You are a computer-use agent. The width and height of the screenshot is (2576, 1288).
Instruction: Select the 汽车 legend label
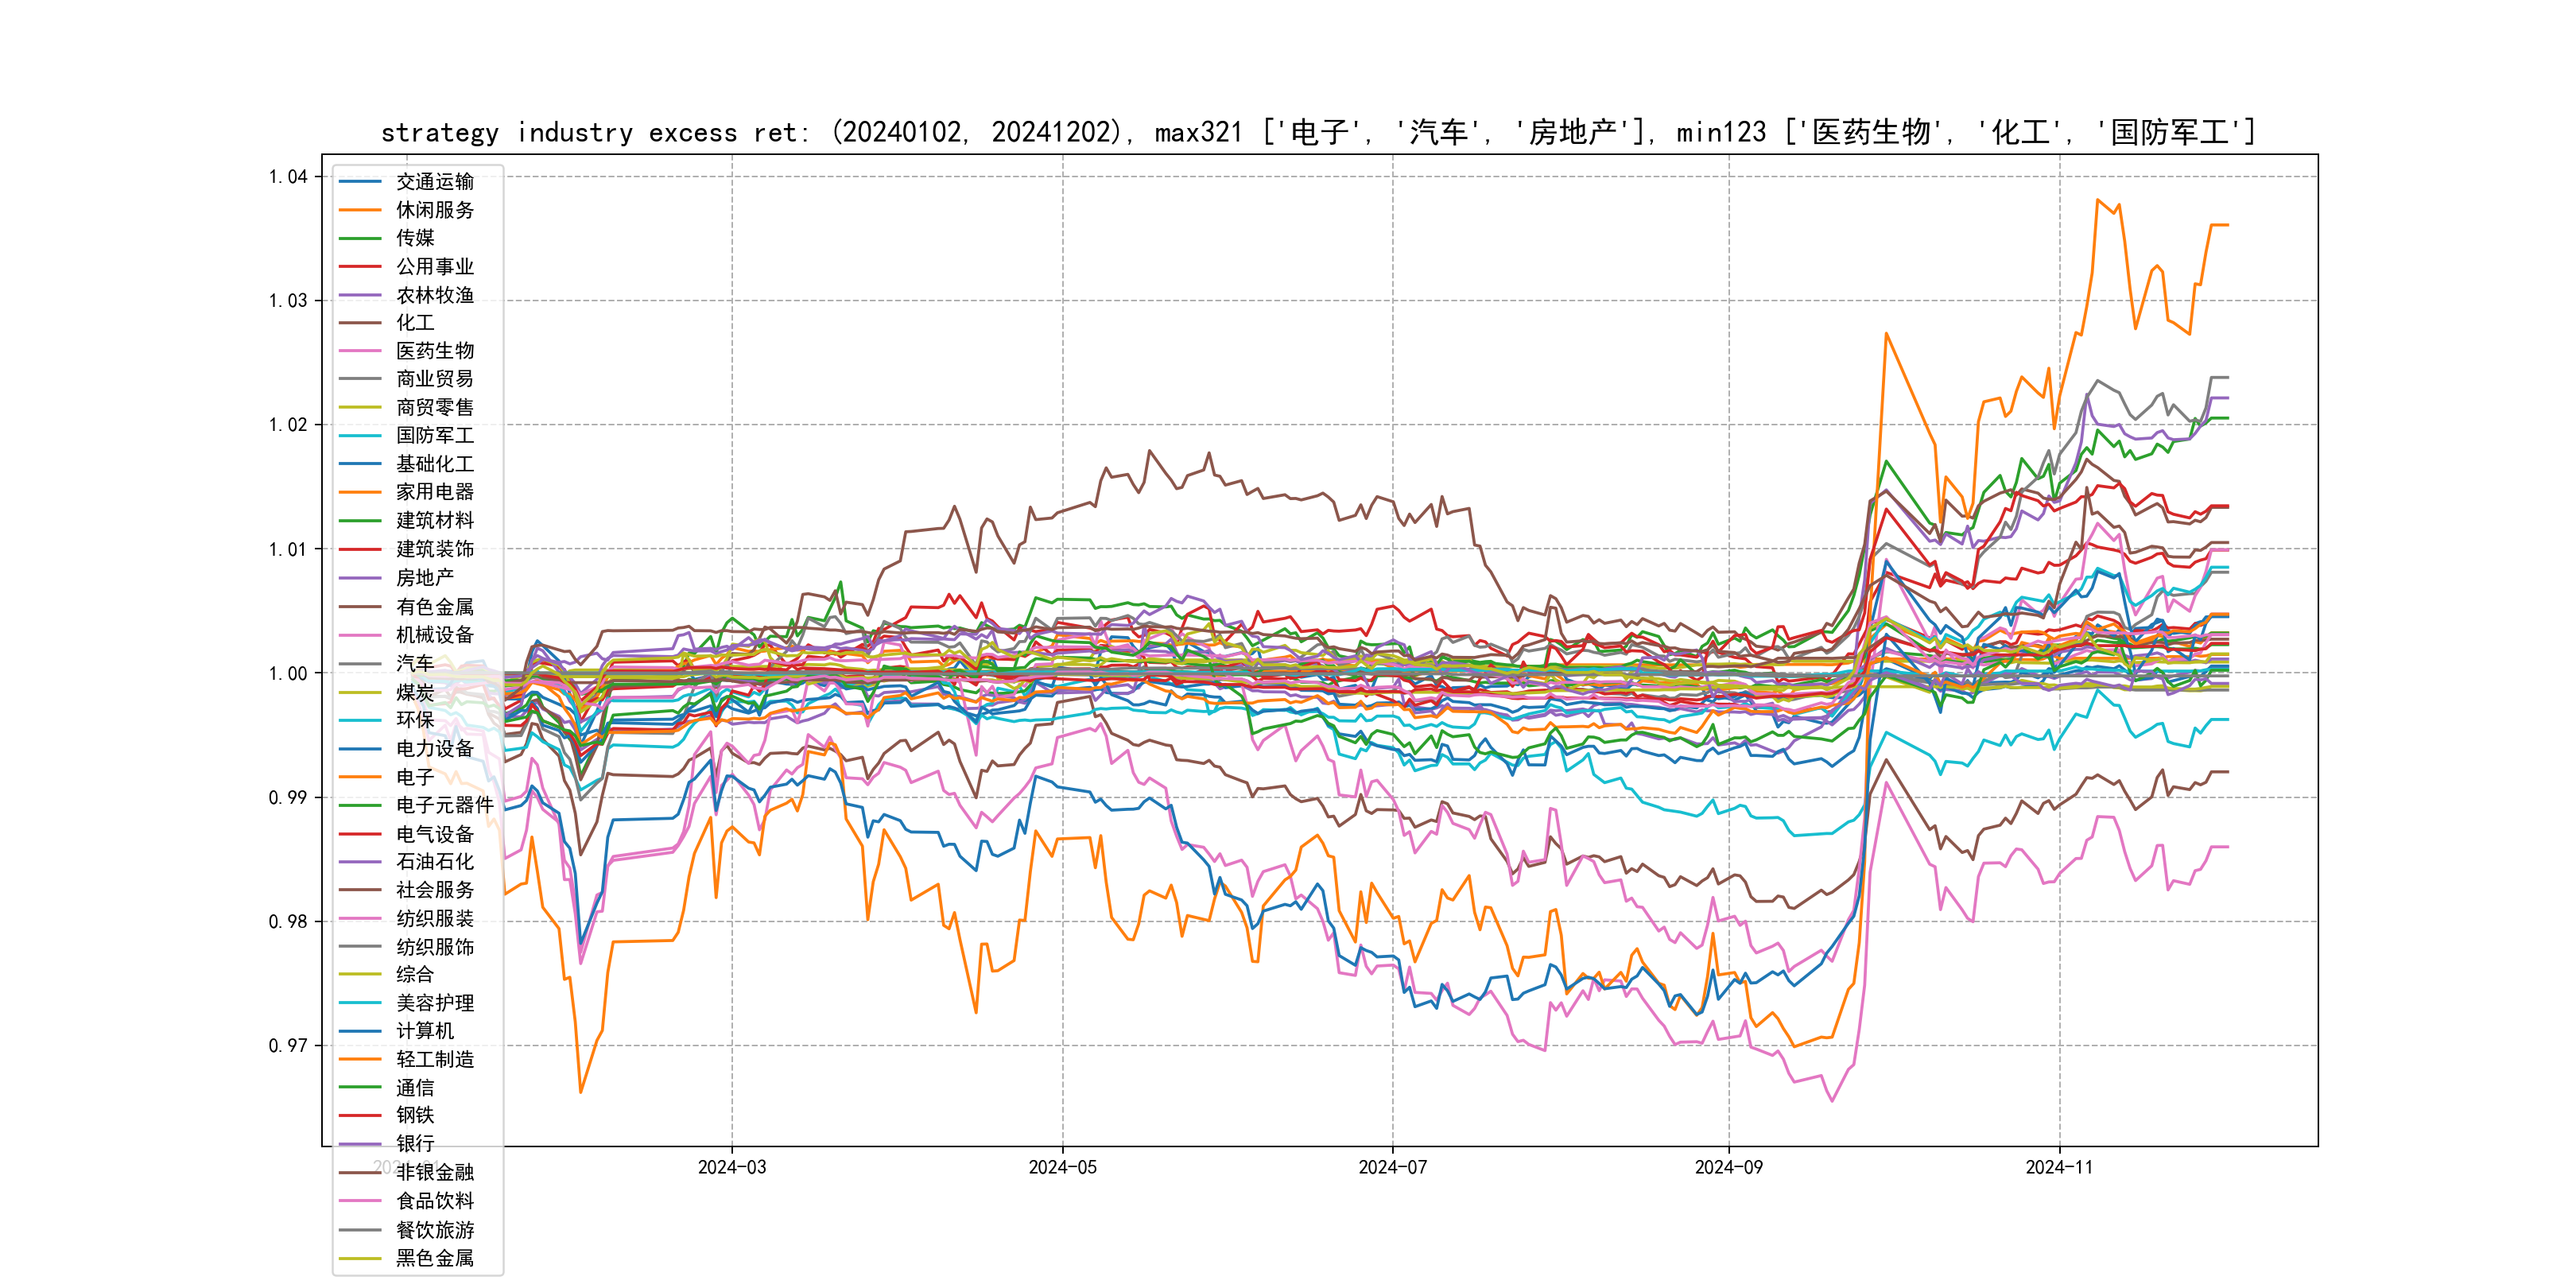415,663
